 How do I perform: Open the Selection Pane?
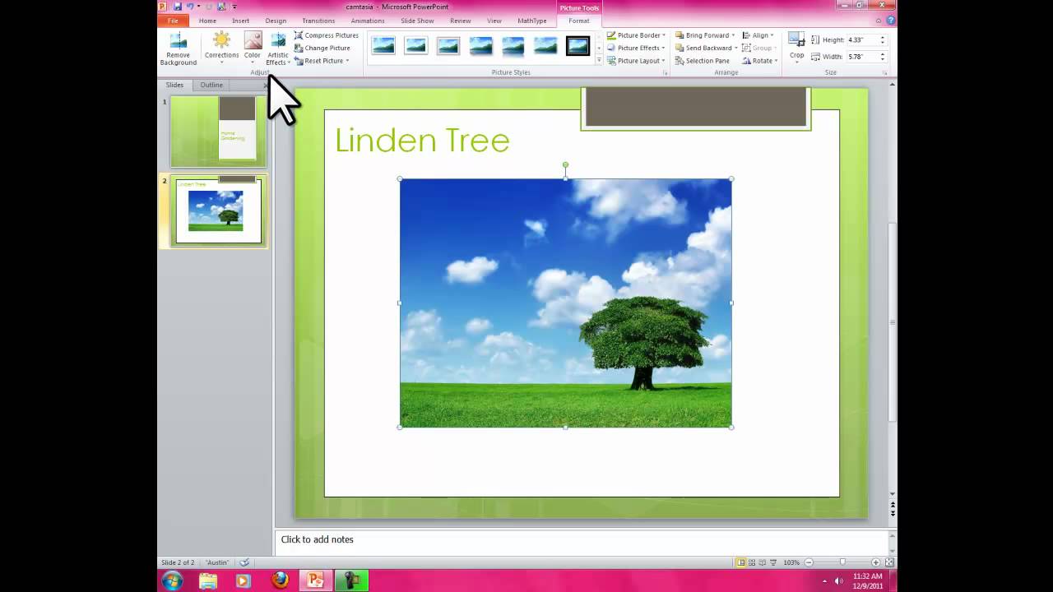(703, 61)
